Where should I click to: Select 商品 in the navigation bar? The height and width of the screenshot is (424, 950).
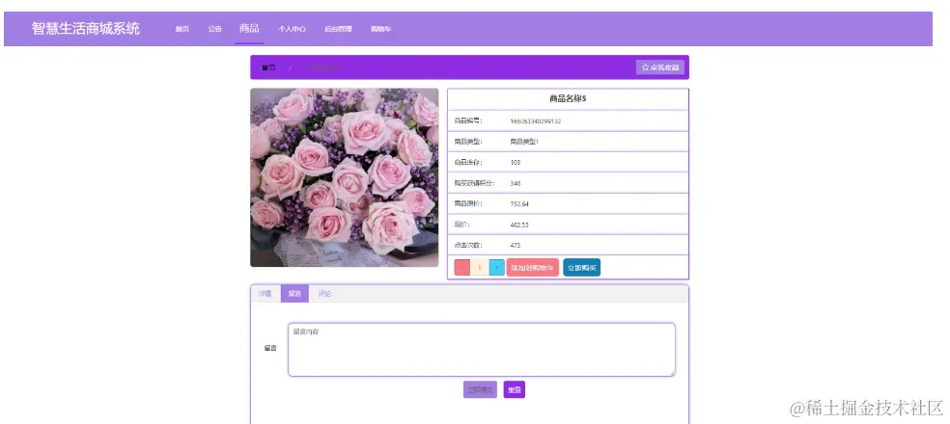click(249, 29)
